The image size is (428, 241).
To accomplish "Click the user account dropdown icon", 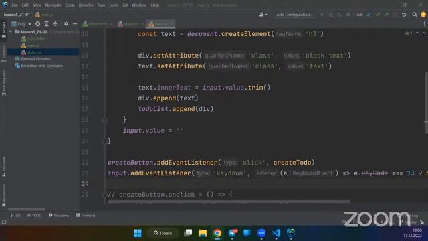I will coord(263,15).
